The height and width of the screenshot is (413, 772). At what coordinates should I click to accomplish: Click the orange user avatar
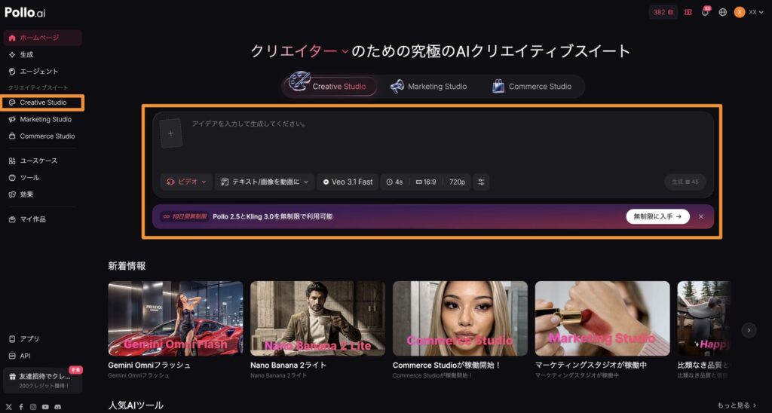click(x=739, y=12)
